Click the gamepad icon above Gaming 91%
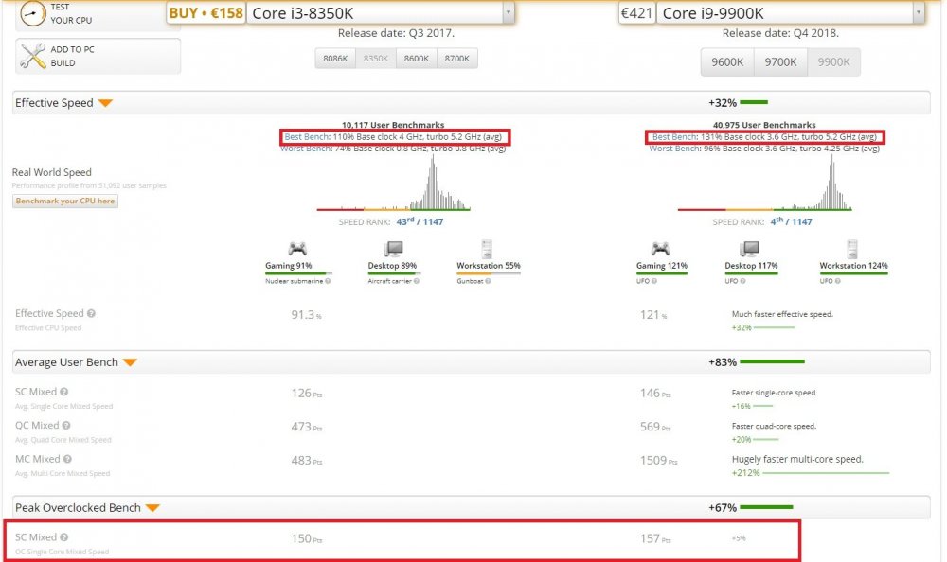The height and width of the screenshot is (562, 947). point(297,249)
